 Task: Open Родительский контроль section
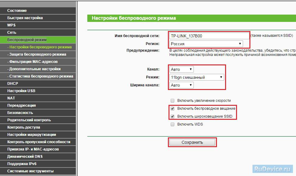point(38,120)
